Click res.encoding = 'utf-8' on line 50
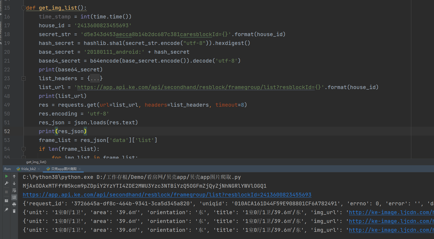This screenshot has height=239, width=434. [x=74, y=114]
